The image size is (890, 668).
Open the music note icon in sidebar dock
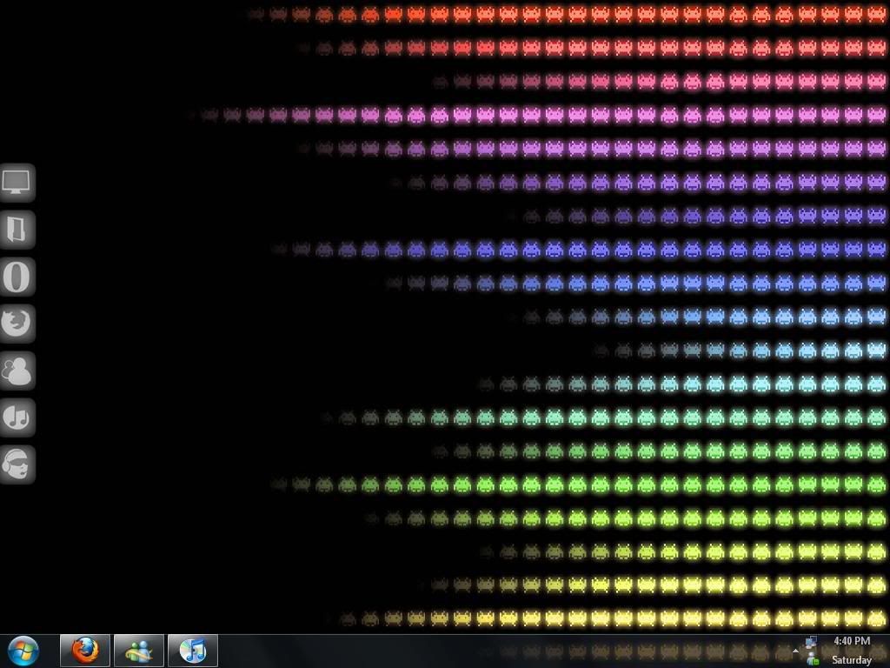pos(17,417)
